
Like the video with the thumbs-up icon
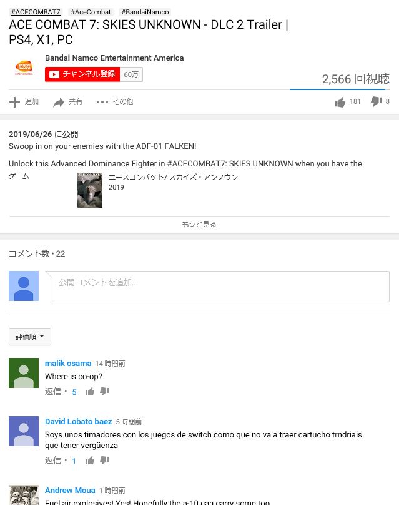340,102
